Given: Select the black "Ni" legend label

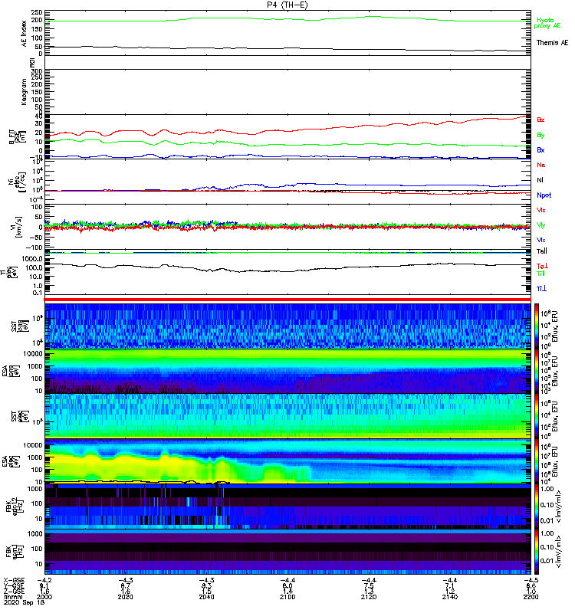Looking at the screenshot, I should 540,180.
